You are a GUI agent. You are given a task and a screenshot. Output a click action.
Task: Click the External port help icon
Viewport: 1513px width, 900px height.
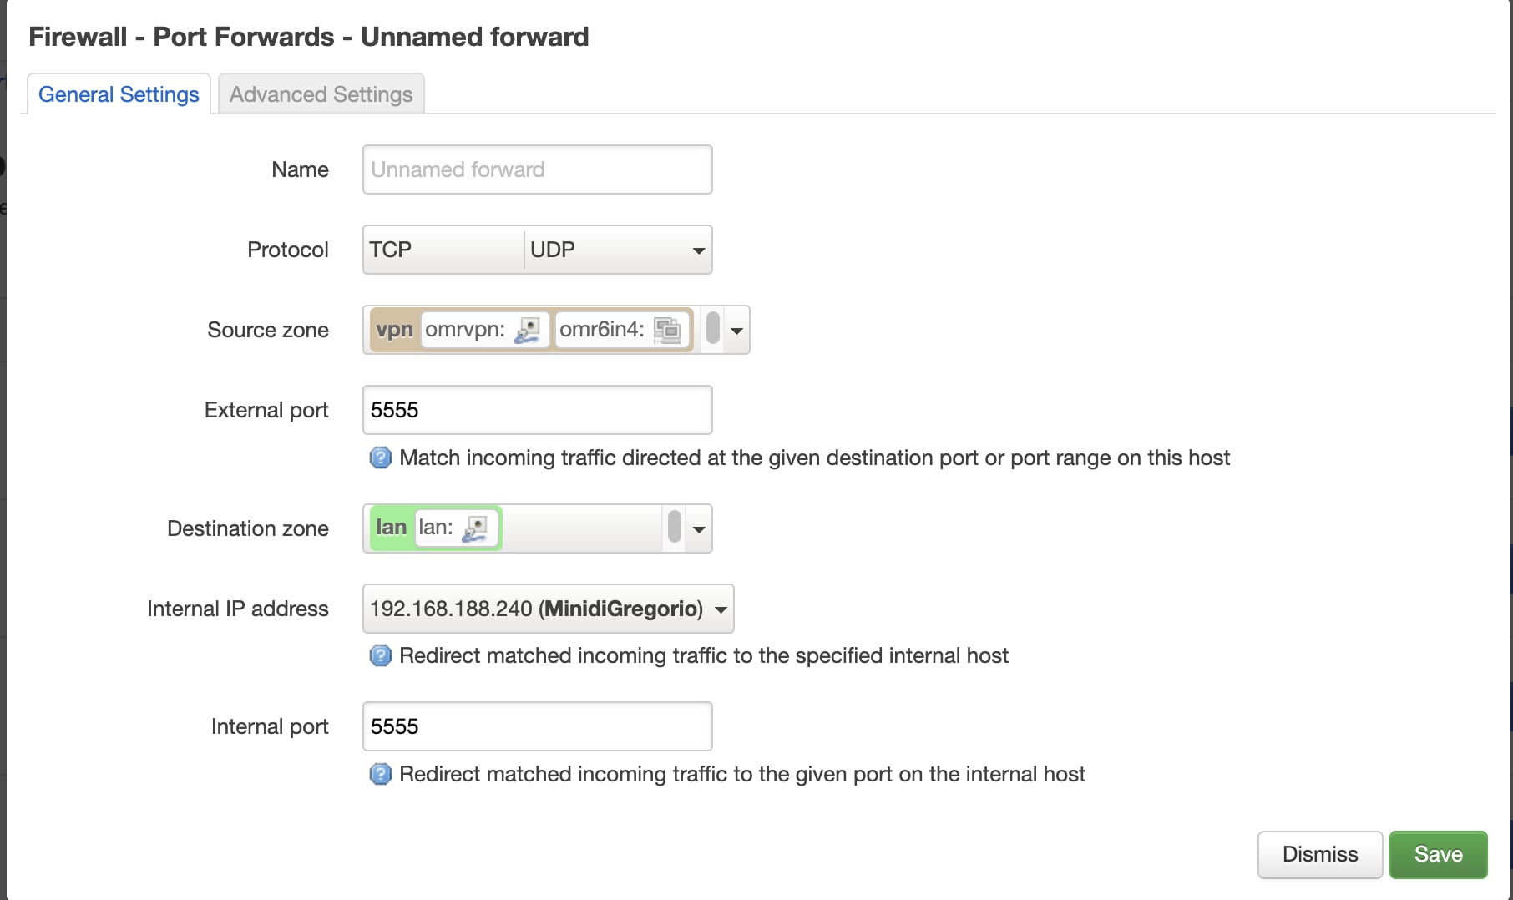click(x=381, y=458)
